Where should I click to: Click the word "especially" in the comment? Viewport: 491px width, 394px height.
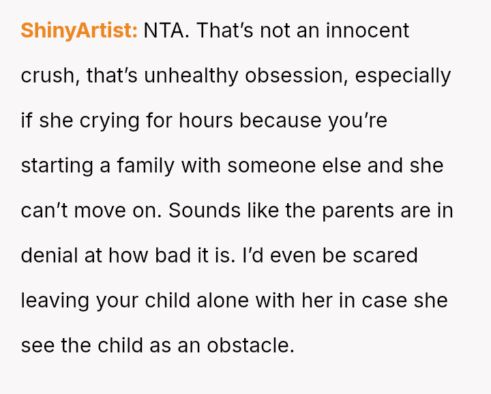tap(403, 76)
